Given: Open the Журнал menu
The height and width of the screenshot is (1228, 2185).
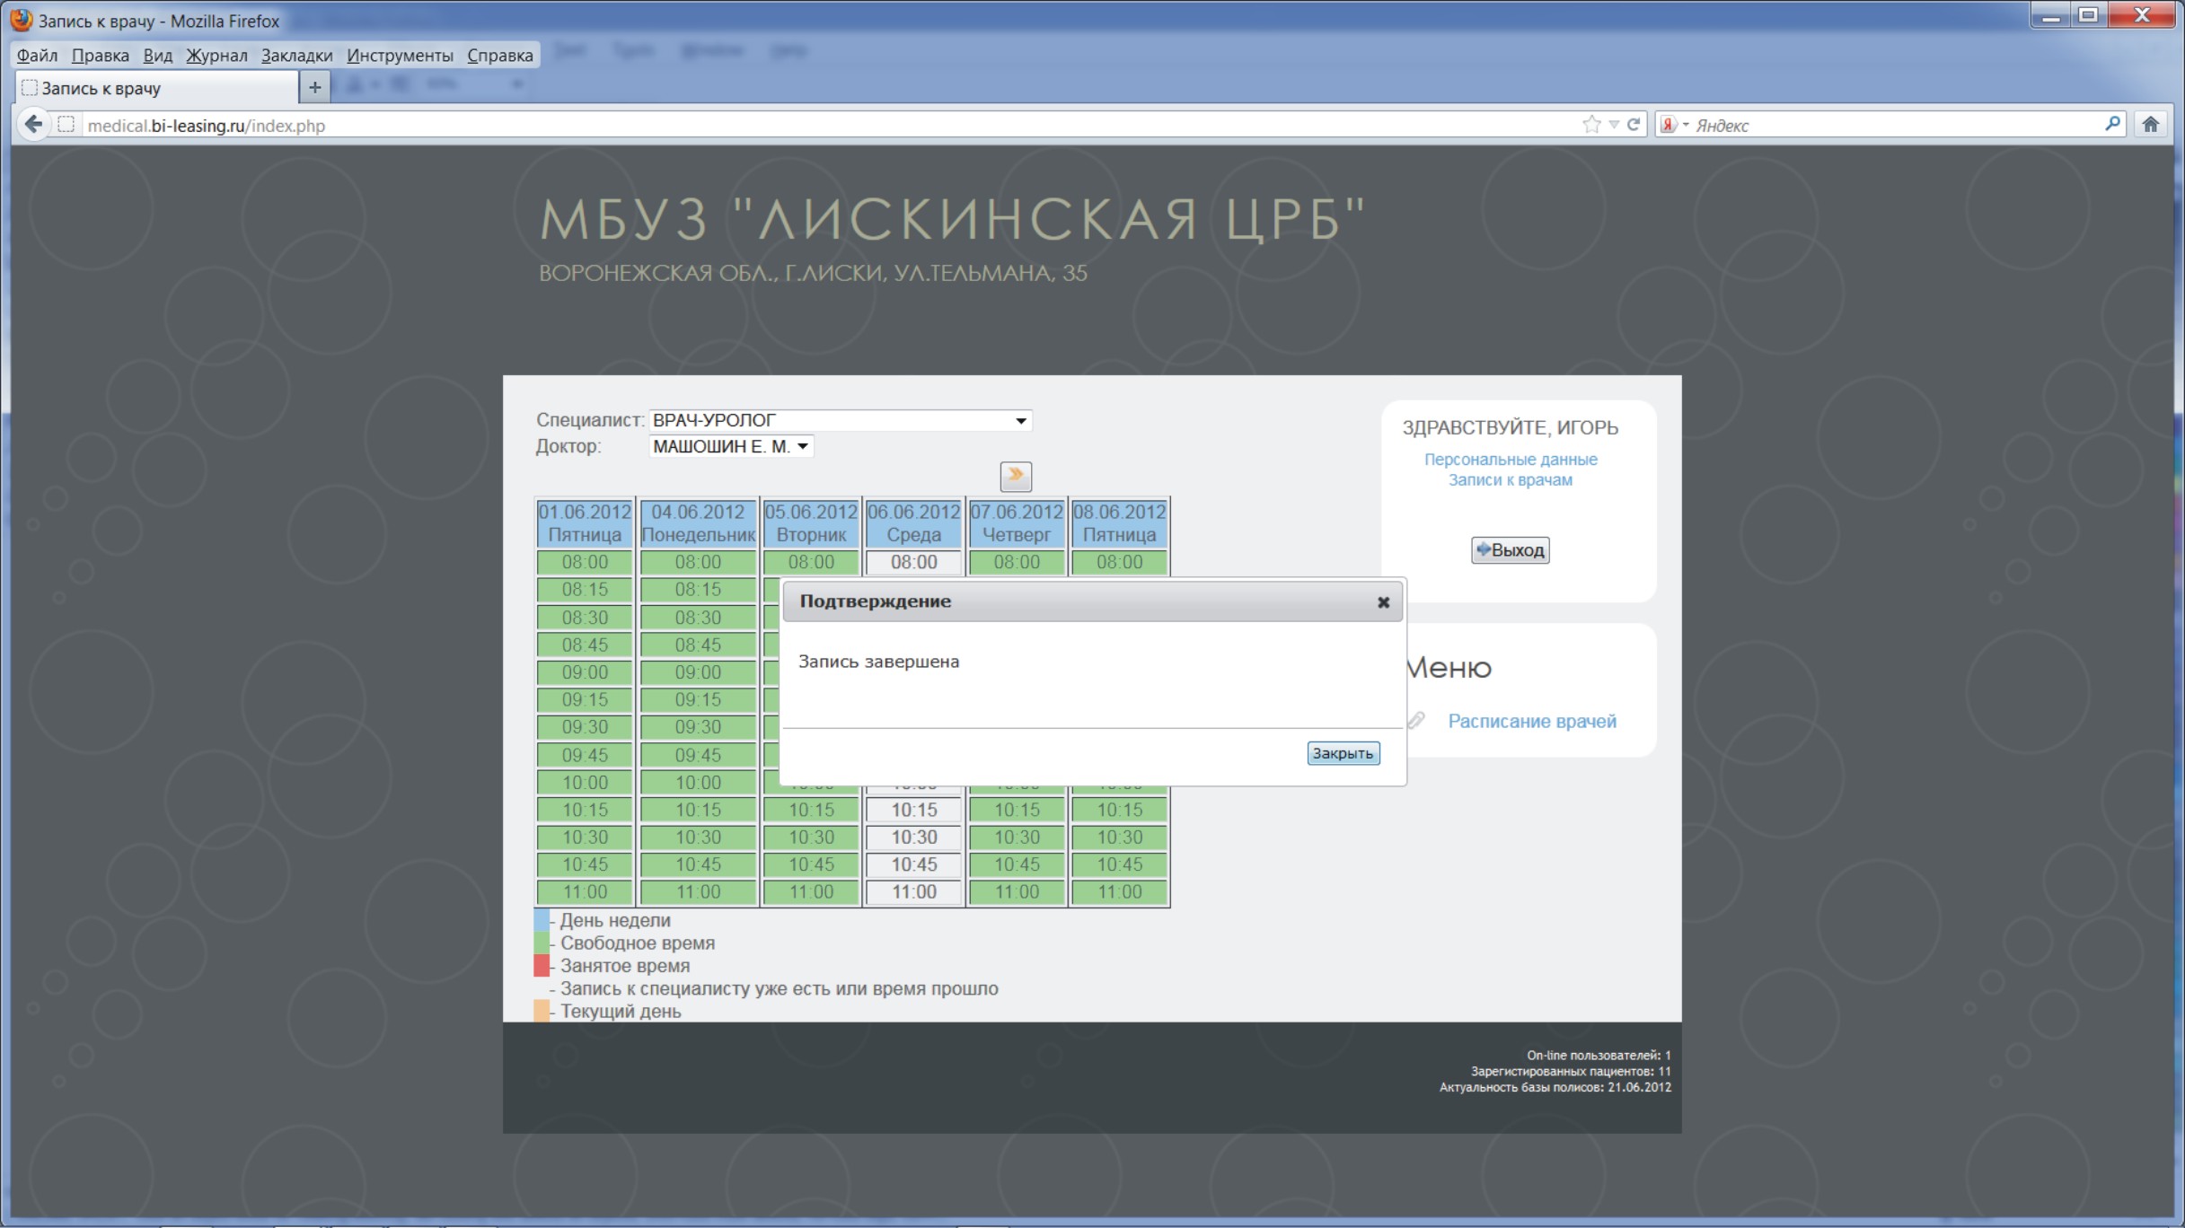Looking at the screenshot, I should click(x=216, y=55).
